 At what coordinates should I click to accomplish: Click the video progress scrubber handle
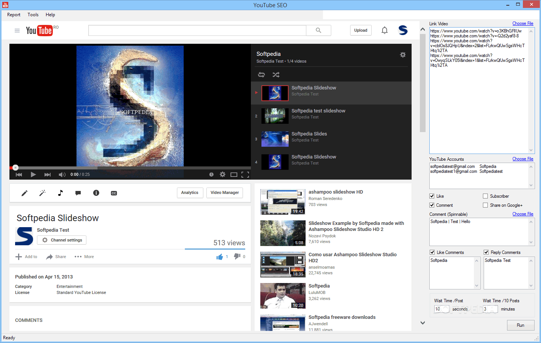click(x=15, y=168)
